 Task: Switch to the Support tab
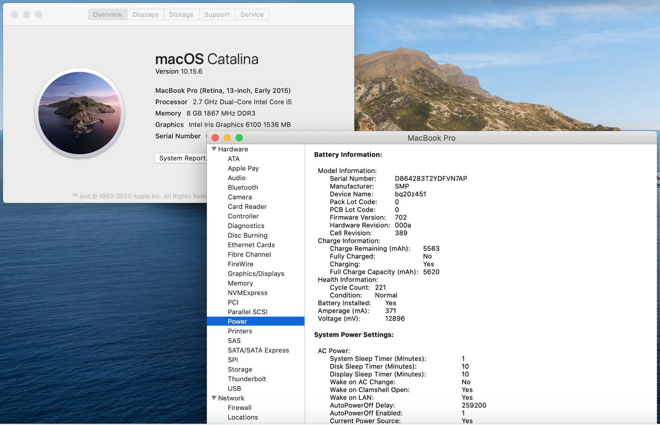[217, 14]
